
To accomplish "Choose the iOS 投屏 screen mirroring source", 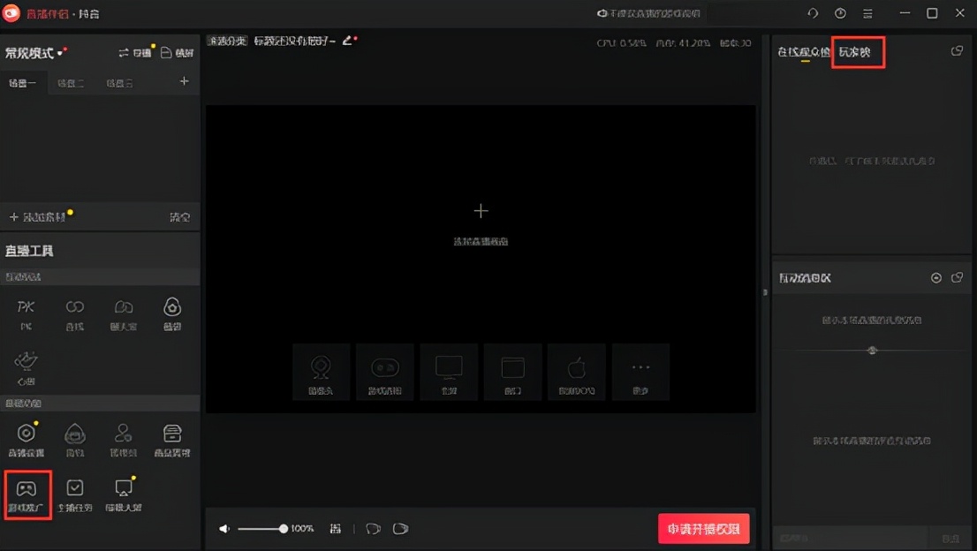I will (x=576, y=371).
